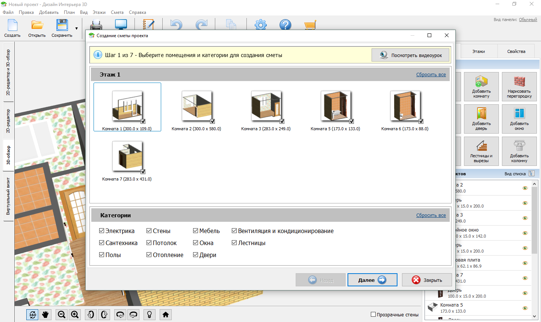This screenshot has width=541, height=322.
Task: Uncheck the Комната 6 room checkbox
Action: (421, 121)
